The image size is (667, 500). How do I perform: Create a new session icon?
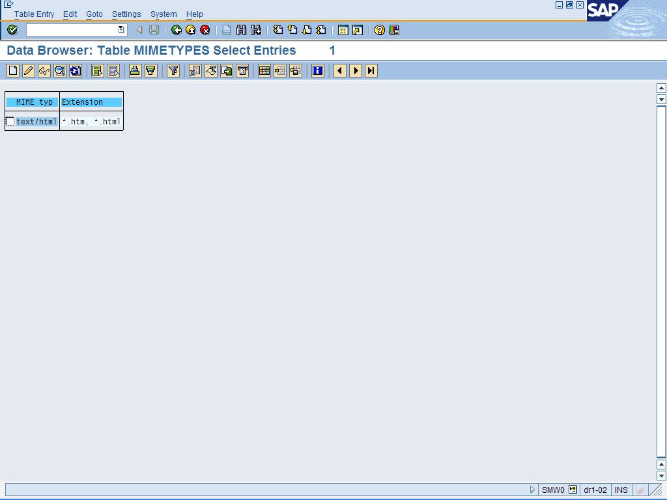[x=343, y=30]
